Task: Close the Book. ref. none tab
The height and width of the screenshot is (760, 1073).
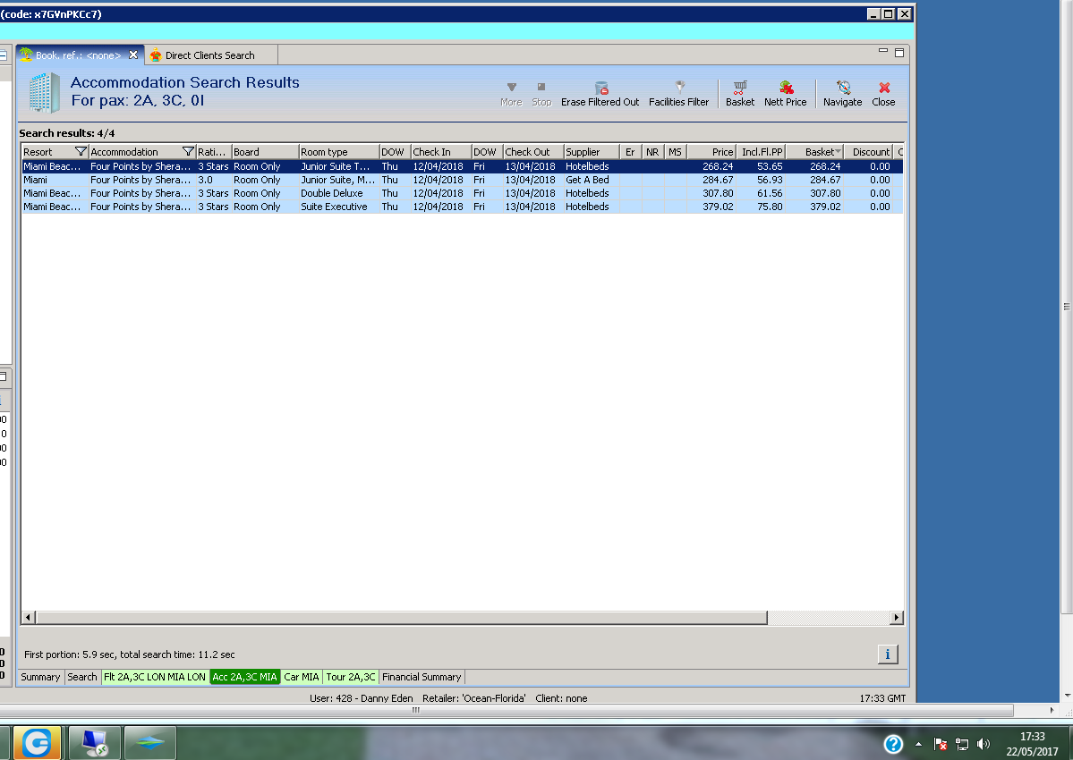Action: tap(133, 55)
